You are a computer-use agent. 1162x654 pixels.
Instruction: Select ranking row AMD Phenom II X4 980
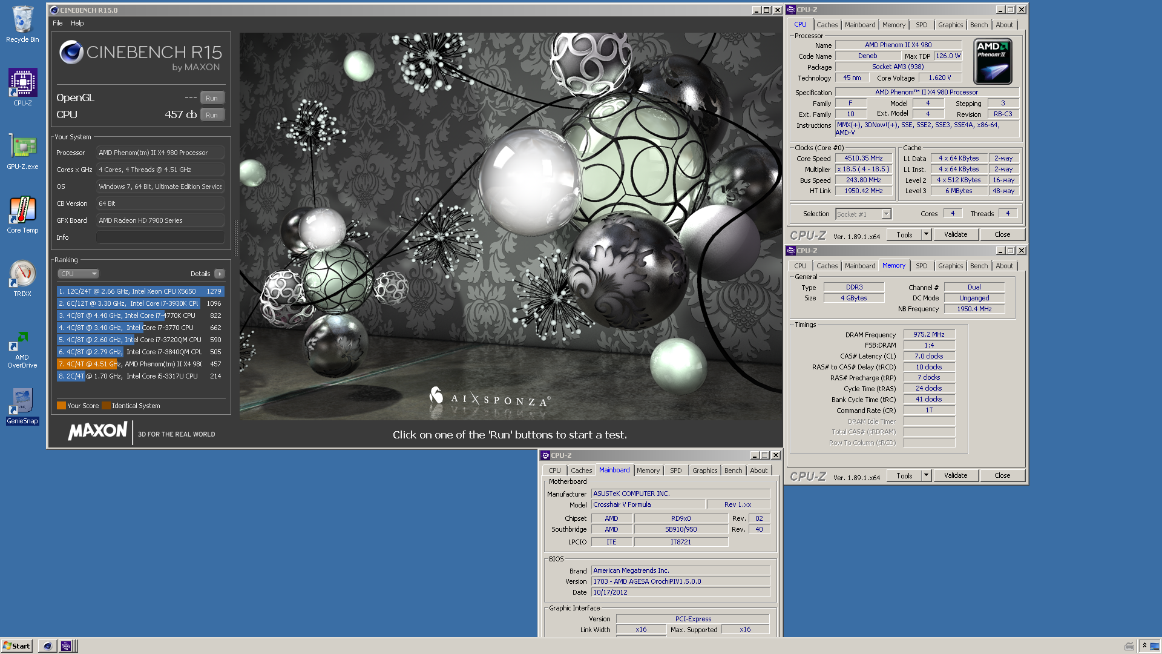[140, 364]
